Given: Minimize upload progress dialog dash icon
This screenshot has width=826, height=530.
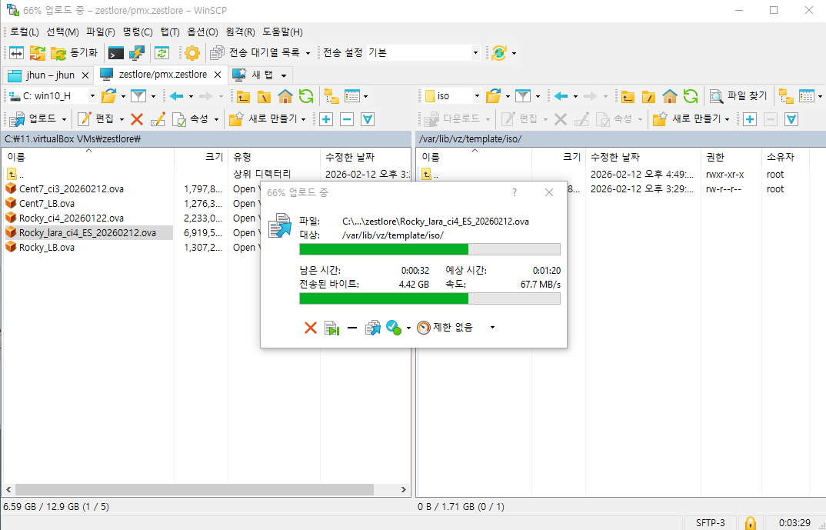Looking at the screenshot, I should coord(352,328).
